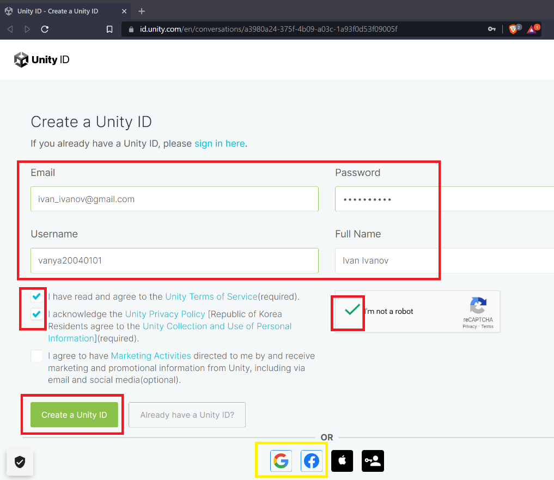Open Brave Rewards triangle icon
The image size is (554, 480).
tap(533, 29)
